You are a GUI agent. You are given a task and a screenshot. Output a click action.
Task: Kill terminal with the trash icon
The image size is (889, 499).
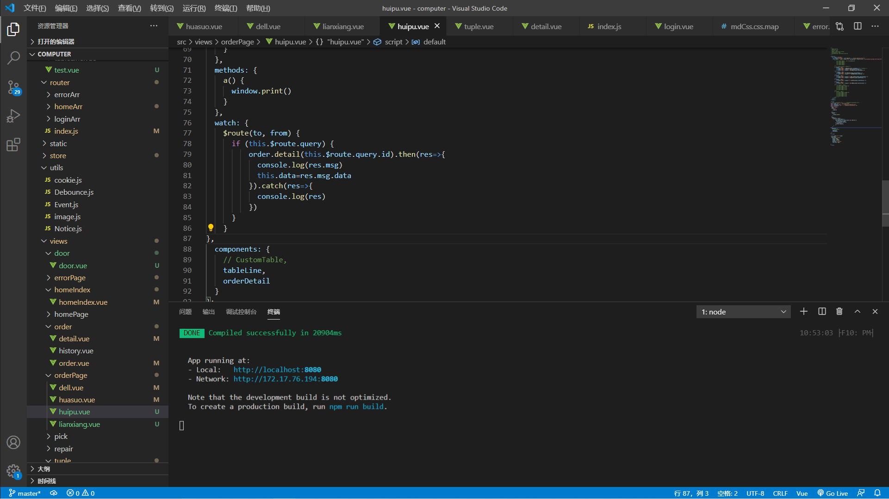pos(839,312)
